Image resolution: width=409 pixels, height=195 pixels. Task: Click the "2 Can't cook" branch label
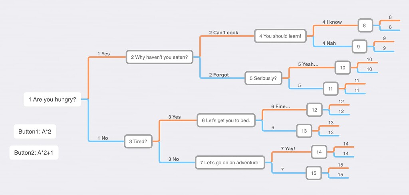223,33
